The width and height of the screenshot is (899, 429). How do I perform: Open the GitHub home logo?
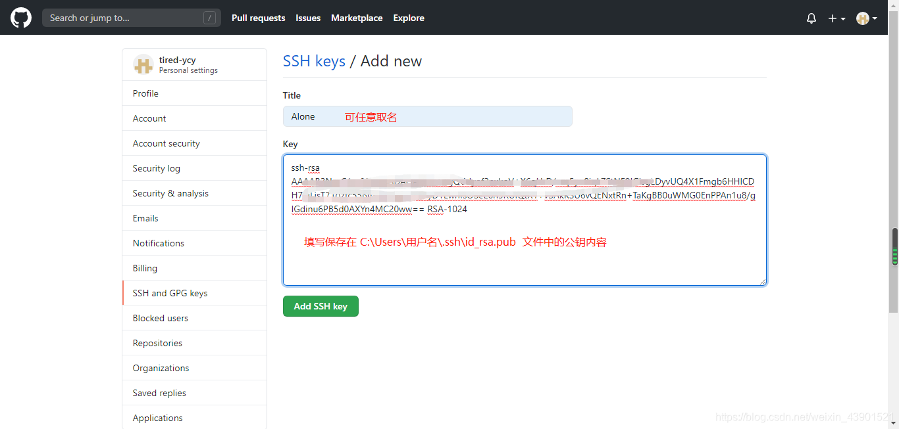[x=21, y=18]
